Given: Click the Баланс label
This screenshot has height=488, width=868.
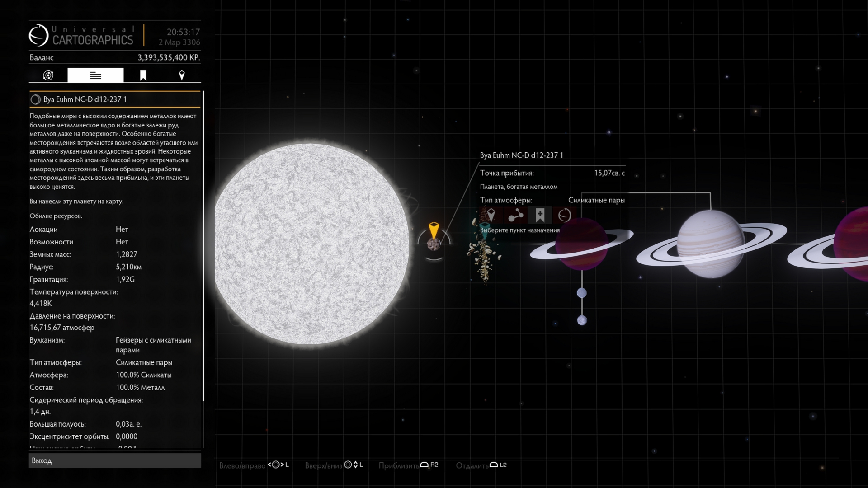Looking at the screenshot, I should 42,58.
